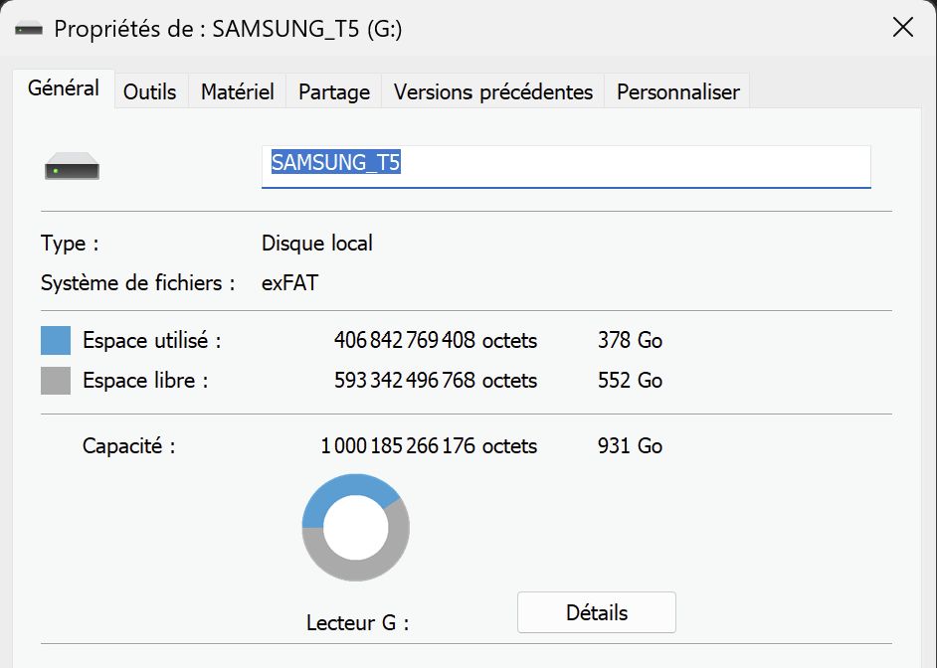Click the Lecteur G label under the chart
937x668 pixels.
(355, 622)
